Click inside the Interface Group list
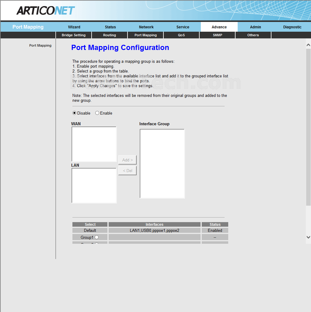This screenshot has width=311, height=312. 162,164
